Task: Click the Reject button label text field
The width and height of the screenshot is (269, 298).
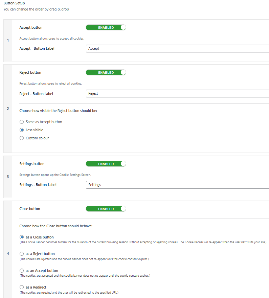Action: click(x=177, y=93)
